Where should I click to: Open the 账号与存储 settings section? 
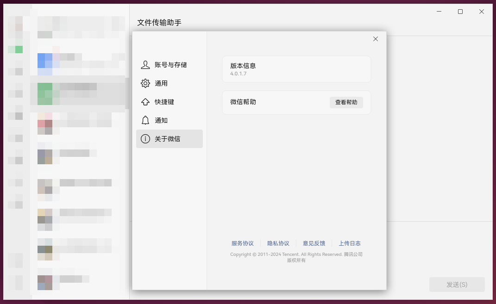(169, 65)
